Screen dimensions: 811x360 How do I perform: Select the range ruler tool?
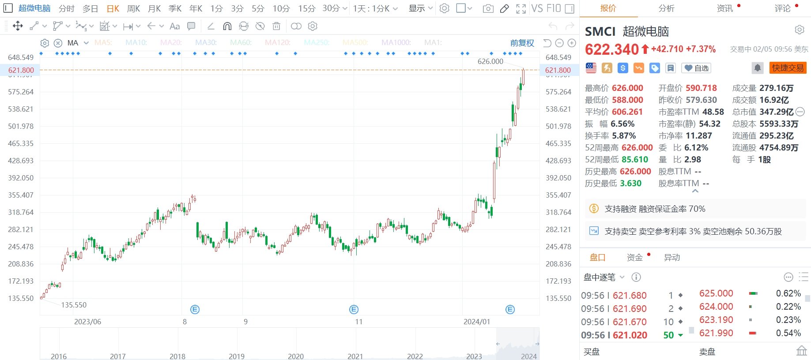128,26
